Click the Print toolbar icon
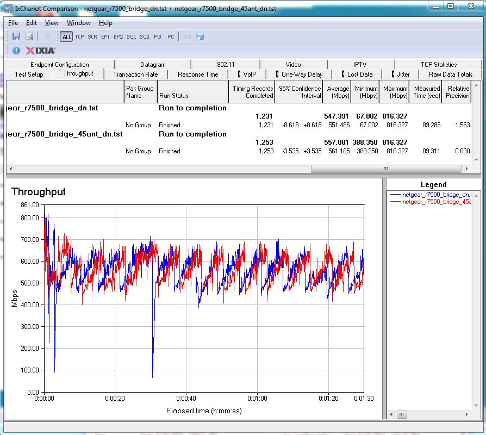 pos(29,36)
